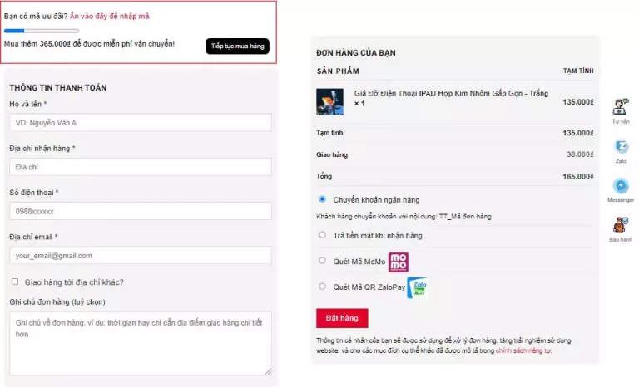
Task: Select Chuyển khoản ngân hàng payment option
Action: coord(322,199)
